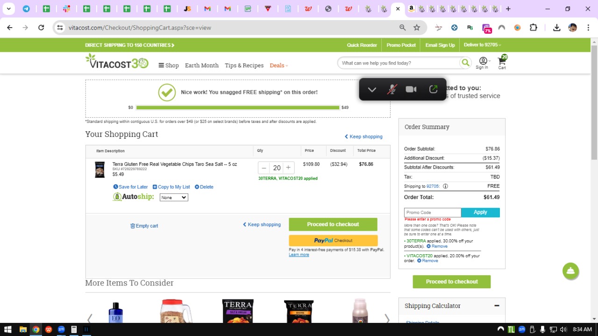Open the Shop menu
The image size is (598, 336).
click(169, 65)
